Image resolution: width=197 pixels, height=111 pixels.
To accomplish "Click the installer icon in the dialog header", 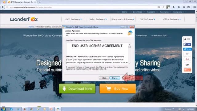I will pyautogui.click(x=130, y=33).
